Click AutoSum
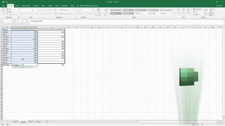The width and height of the screenshot is (225, 126). tap(198, 9)
